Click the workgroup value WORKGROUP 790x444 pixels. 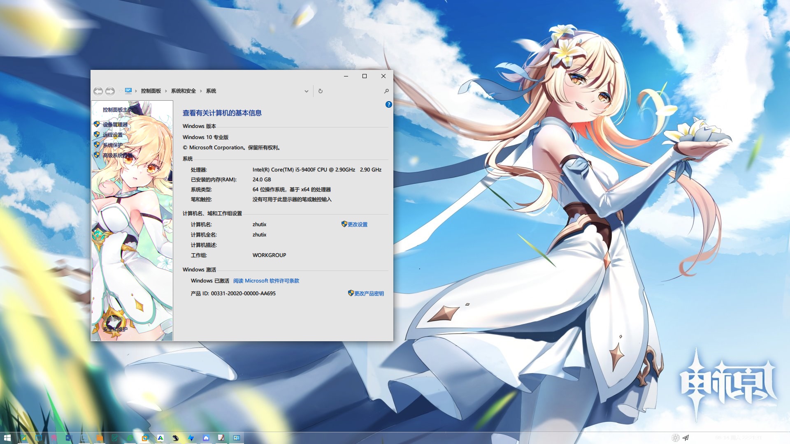269,255
